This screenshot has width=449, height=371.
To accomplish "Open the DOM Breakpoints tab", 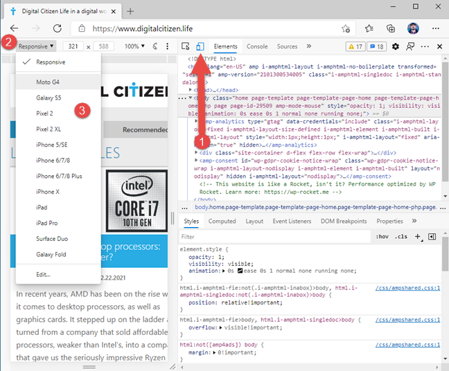I will click(344, 221).
